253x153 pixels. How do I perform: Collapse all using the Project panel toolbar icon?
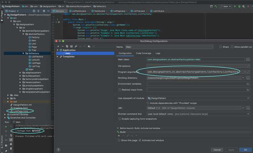[x=38, y=11]
